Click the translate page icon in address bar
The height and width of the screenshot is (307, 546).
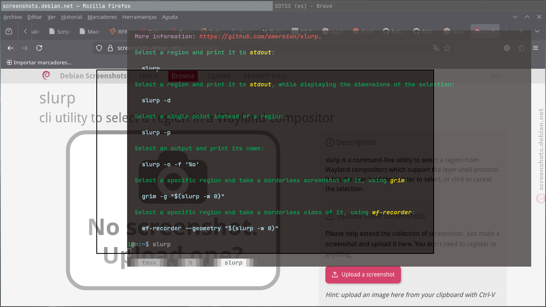[436, 48]
